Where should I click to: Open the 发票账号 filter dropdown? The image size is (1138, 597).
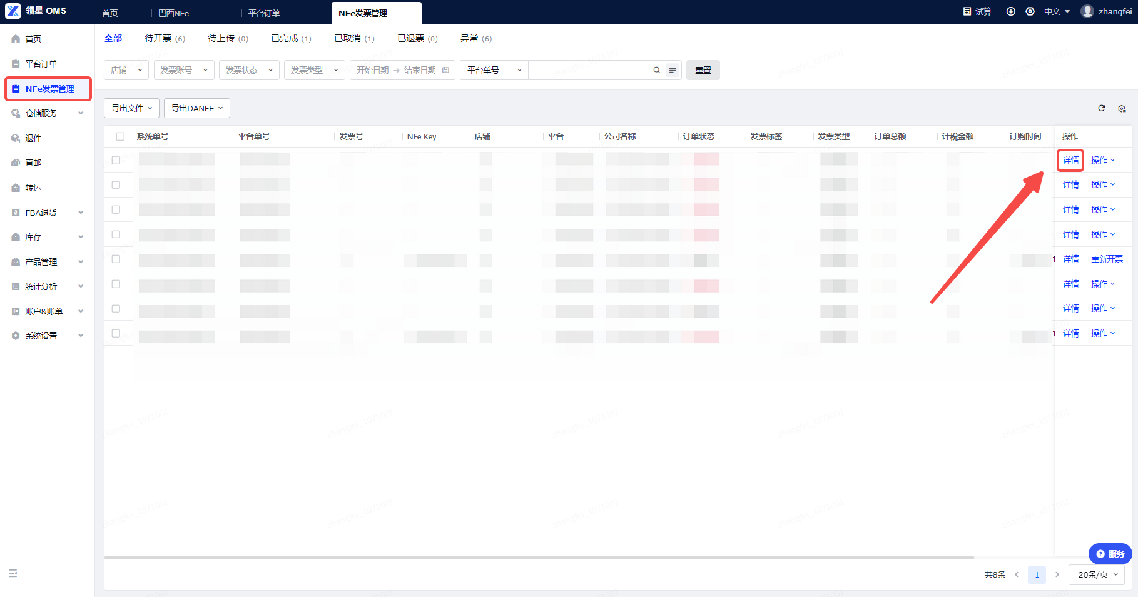click(x=184, y=70)
